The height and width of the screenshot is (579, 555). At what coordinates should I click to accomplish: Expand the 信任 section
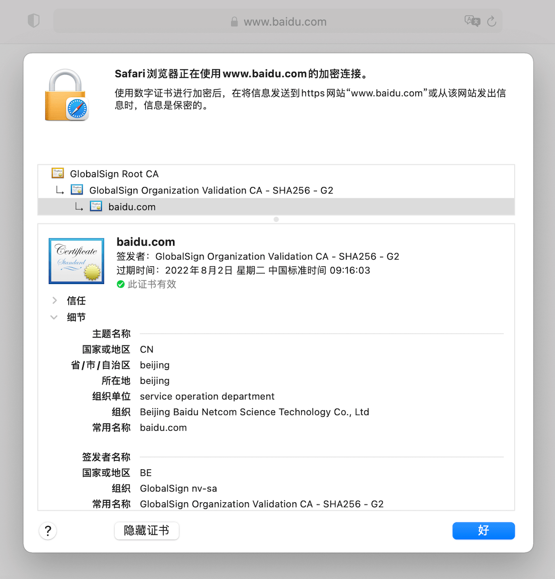54,300
